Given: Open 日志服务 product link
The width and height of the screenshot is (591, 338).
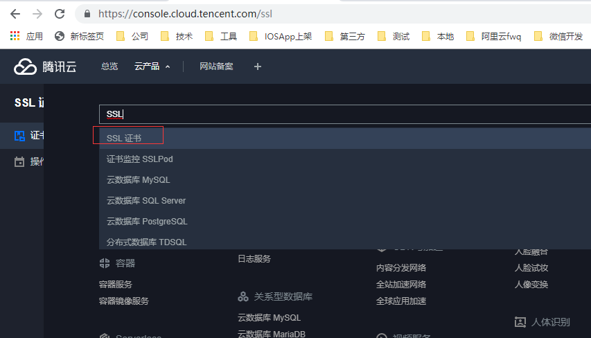Looking at the screenshot, I should (x=254, y=259).
